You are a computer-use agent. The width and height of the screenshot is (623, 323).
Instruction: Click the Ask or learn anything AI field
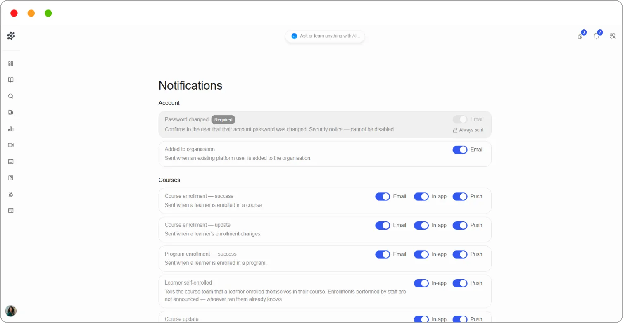pos(325,36)
